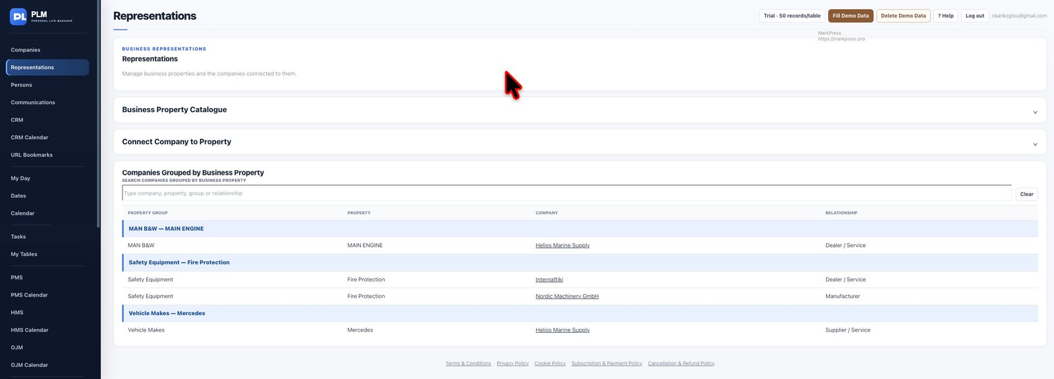Click Delete Demo Data button
This screenshot has height=379, width=1054.
point(903,16)
